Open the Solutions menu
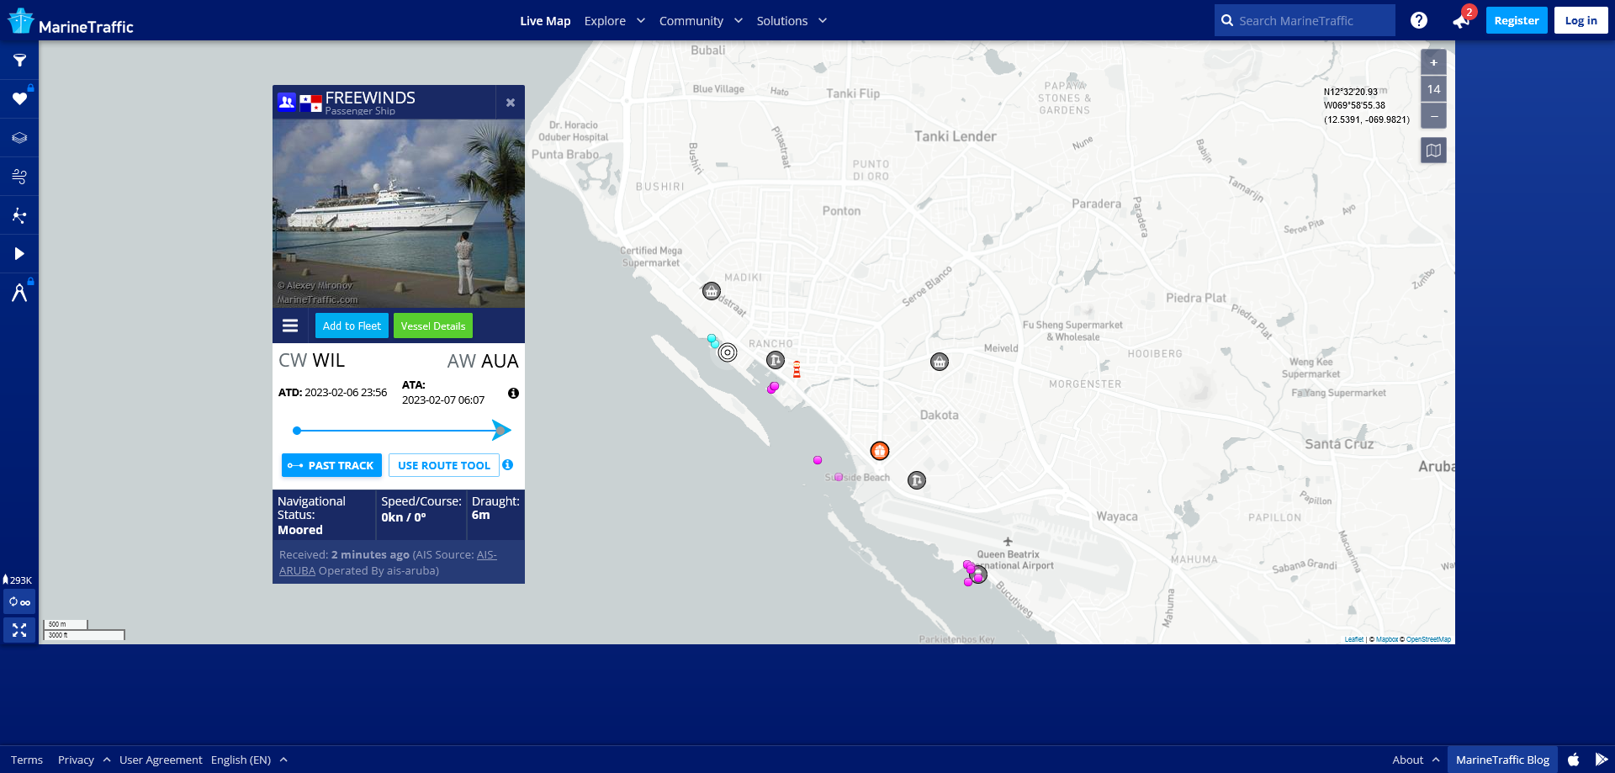This screenshot has width=1615, height=773. click(782, 21)
